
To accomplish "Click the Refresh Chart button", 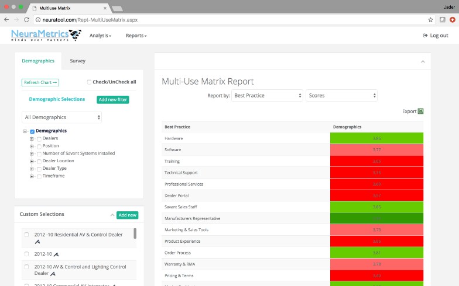I will (40, 83).
